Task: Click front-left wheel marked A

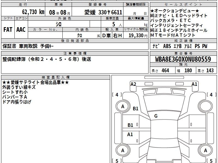Action: (x=123, y=106)
